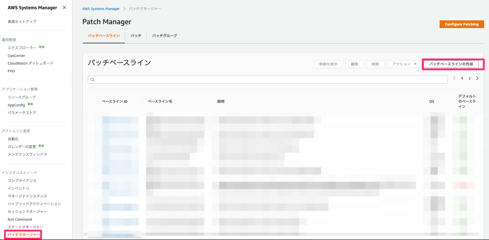Open パッチマネージャー in sidebar
Screen dimensions: 489x240
tap(24, 235)
